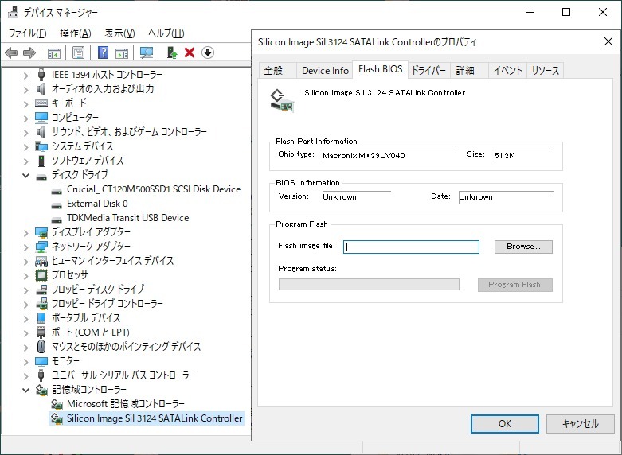Click the circular down-arrow toolbar icon
The image size is (622, 455).
(x=208, y=52)
